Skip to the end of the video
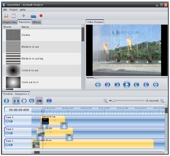This screenshot has height=156, width=170. tap(156, 84)
